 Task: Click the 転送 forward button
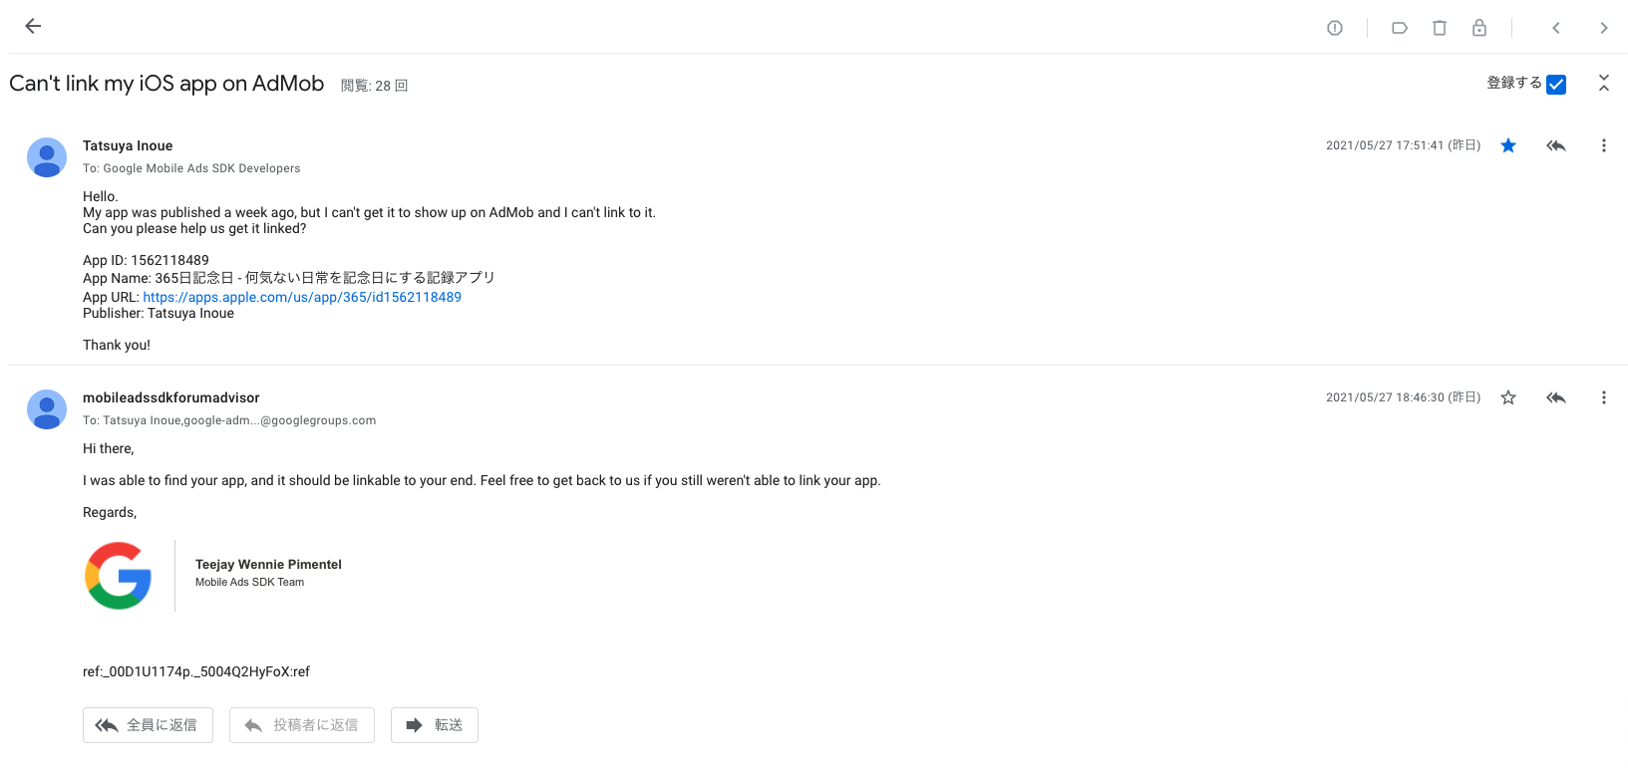(x=435, y=725)
